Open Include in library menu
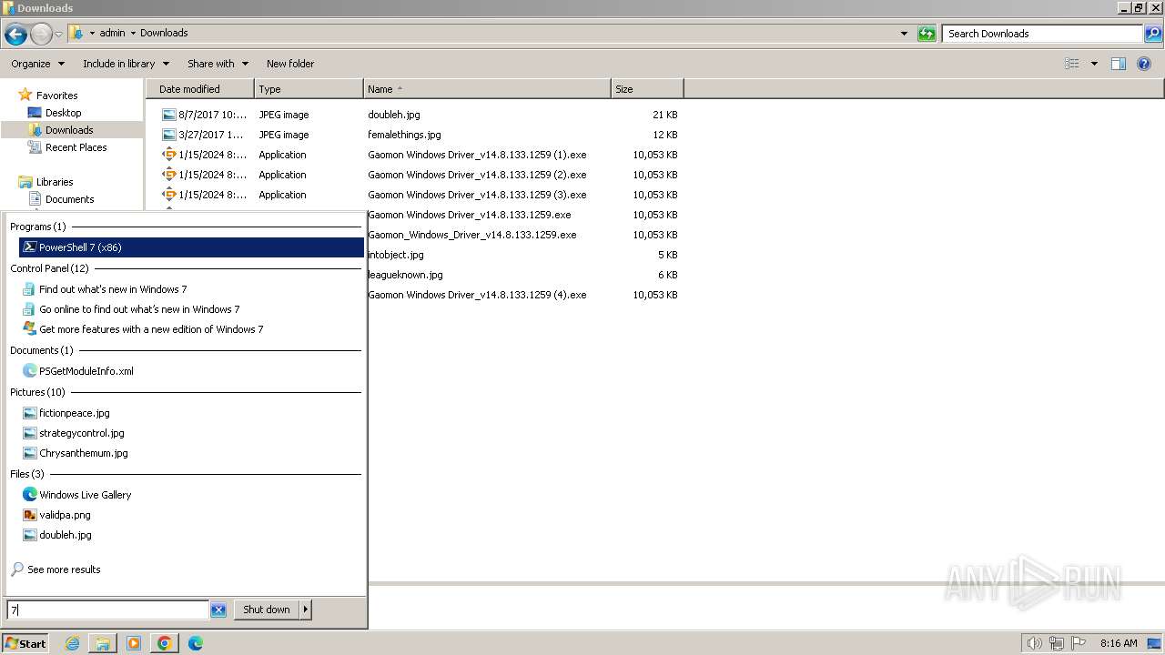Viewport: 1165px width, 655px height. pyautogui.click(x=126, y=64)
